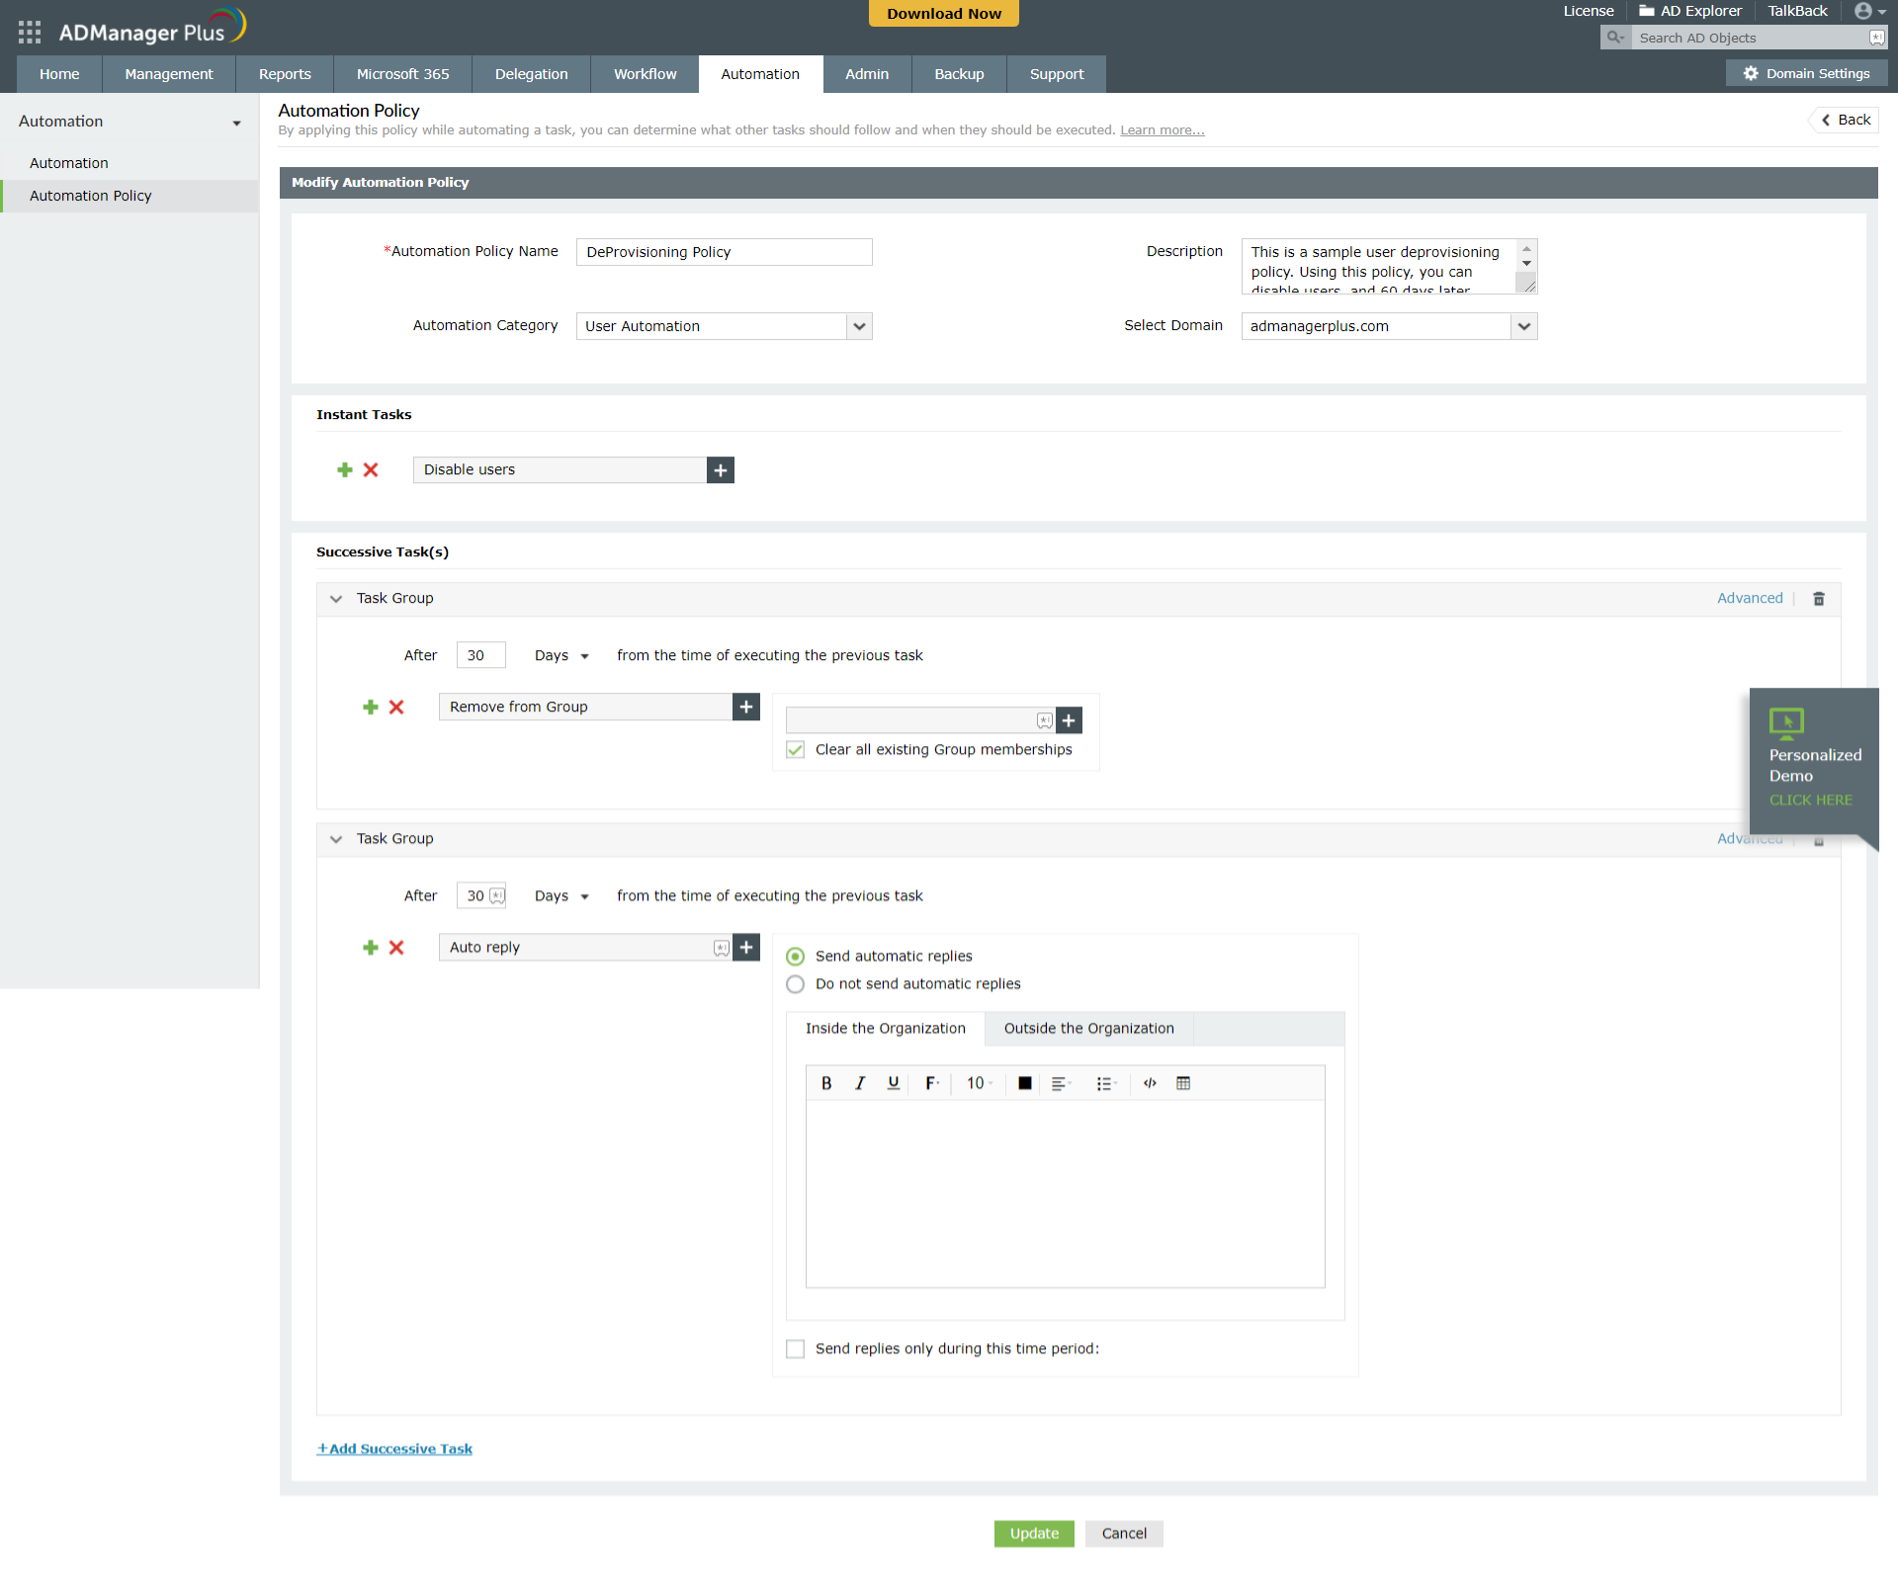Open the ManageEngine apps grid icon

coord(29,31)
